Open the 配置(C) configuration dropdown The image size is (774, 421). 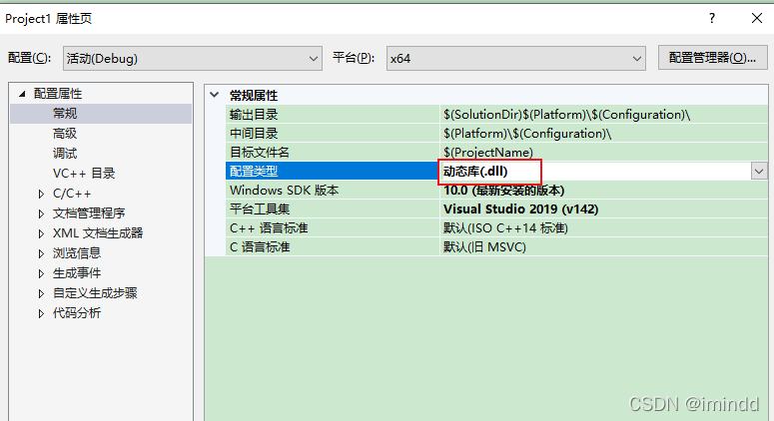(x=193, y=59)
